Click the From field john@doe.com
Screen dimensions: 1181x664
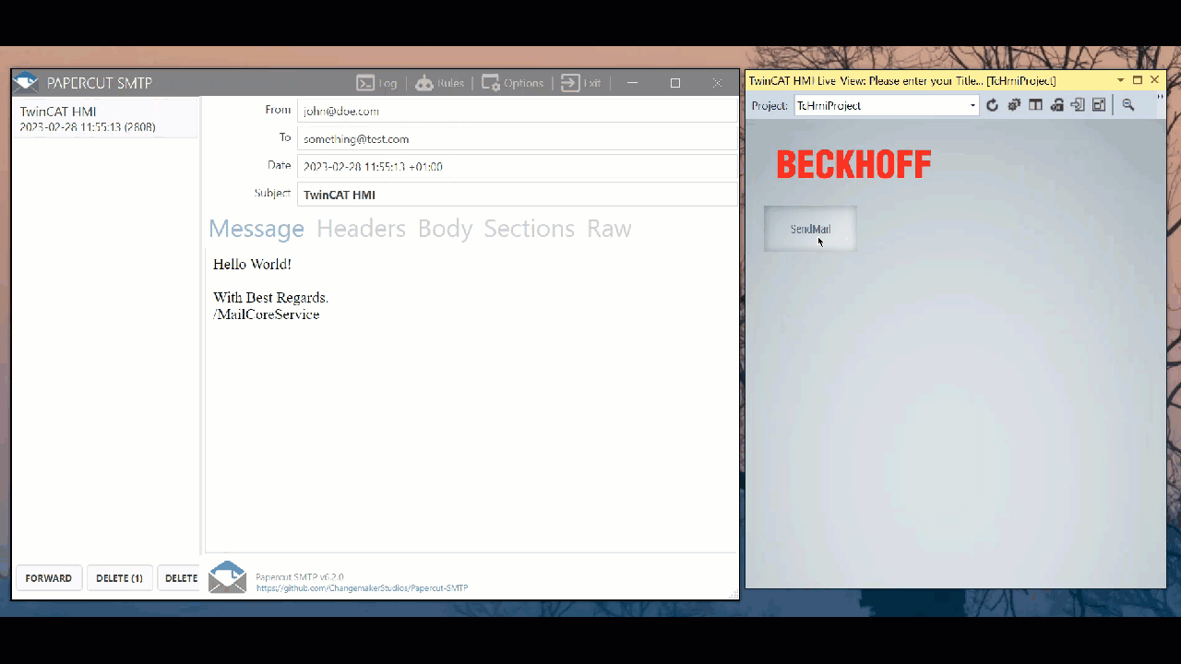[x=517, y=111]
